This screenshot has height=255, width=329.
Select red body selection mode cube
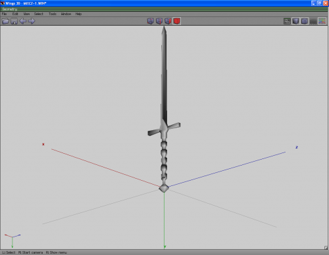(177, 21)
